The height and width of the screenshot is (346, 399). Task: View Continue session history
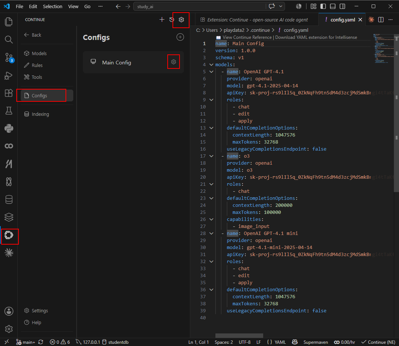point(172,20)
